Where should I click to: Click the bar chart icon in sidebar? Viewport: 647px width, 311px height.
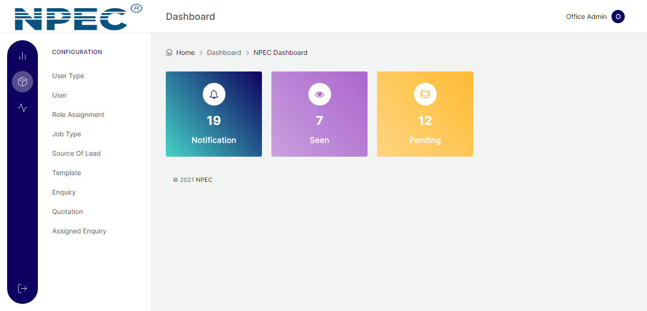[22, 56]
